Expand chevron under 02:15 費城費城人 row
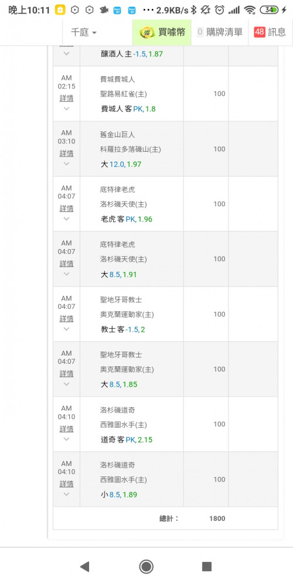This screenshot has height=586, width=293. (x=67, y=109)
